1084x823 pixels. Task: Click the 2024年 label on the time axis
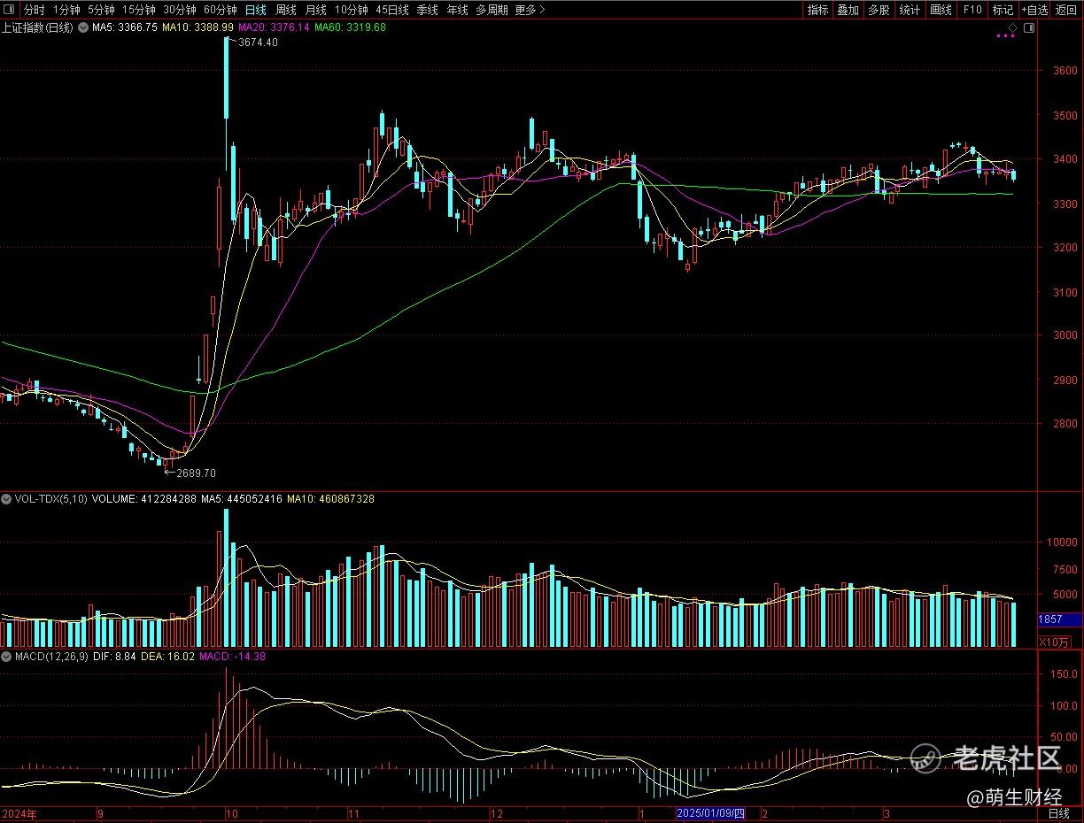(x=18, y=813)
